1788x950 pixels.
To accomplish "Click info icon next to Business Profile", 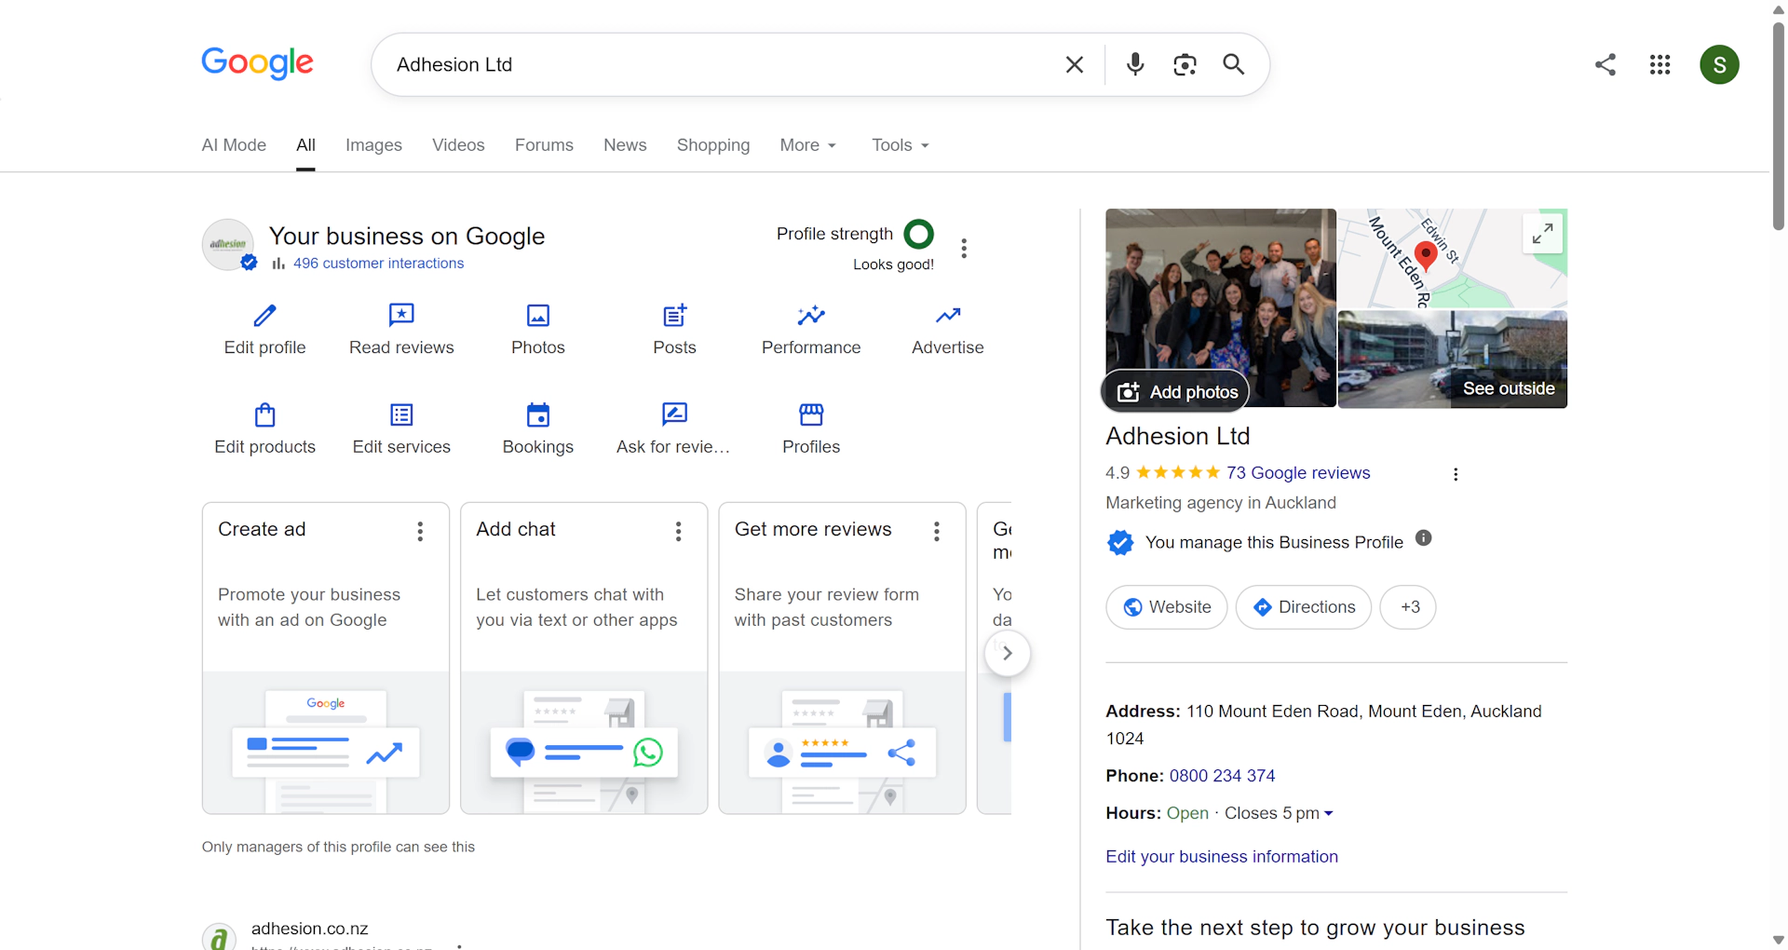I will (1423, 537).
